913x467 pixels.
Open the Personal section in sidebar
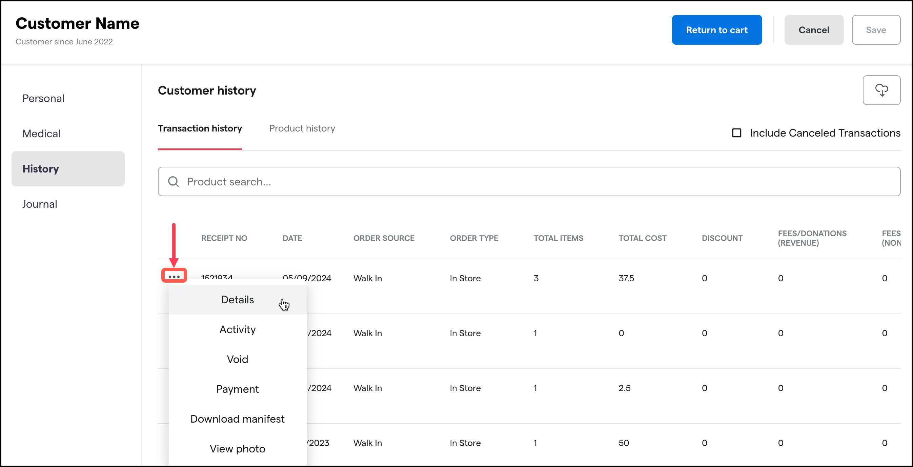tap(68, 98)
